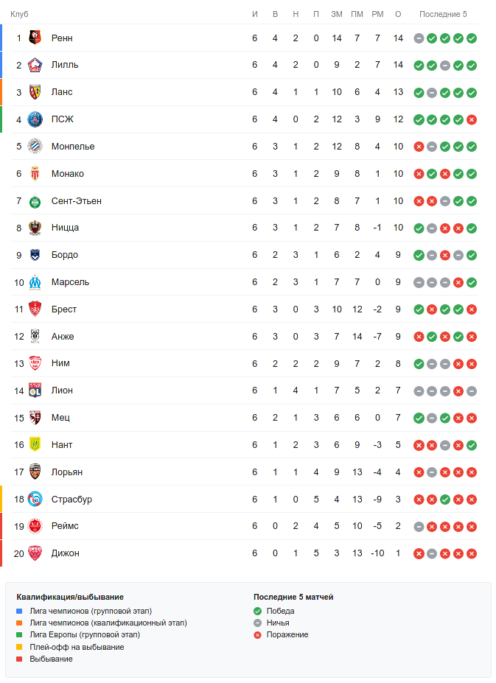The width and height of the screenshot is (496, 683).
Task: Click the Страсбур club logo
Action: point(35,500)
